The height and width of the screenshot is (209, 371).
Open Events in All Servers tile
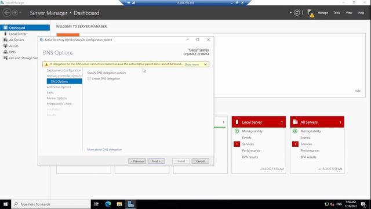pyautogui.click(x=305, y=138)
